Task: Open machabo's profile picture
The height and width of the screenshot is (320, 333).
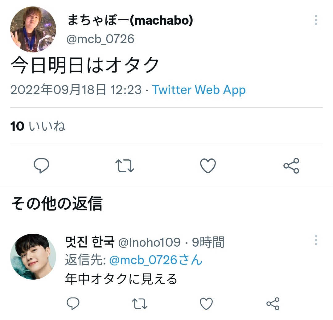Action: 33,29
